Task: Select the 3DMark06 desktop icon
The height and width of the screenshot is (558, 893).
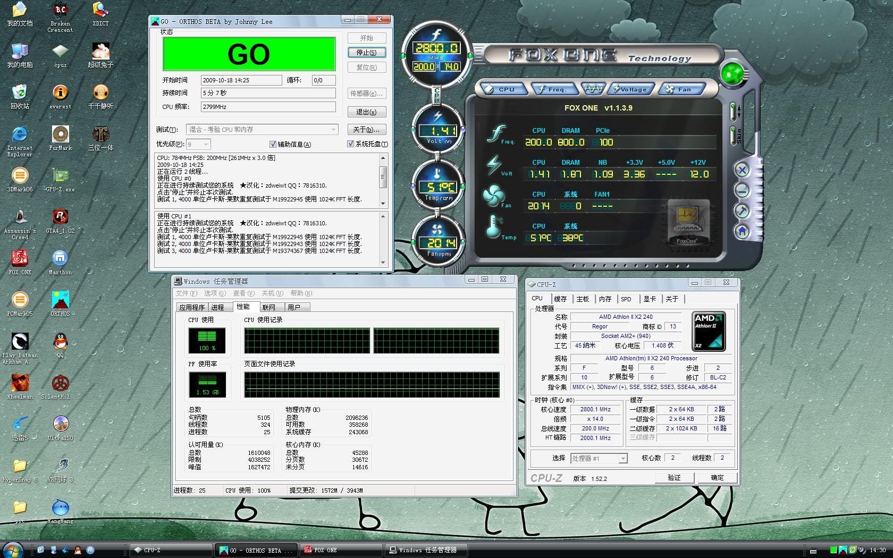Action: click(20, 176)
